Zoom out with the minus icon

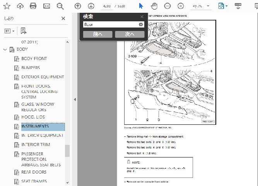click(x=167, y=6)
